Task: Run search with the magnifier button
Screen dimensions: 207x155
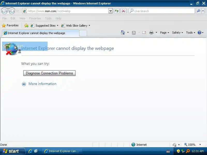Action: pyautogui.click(x=198, y=11)
